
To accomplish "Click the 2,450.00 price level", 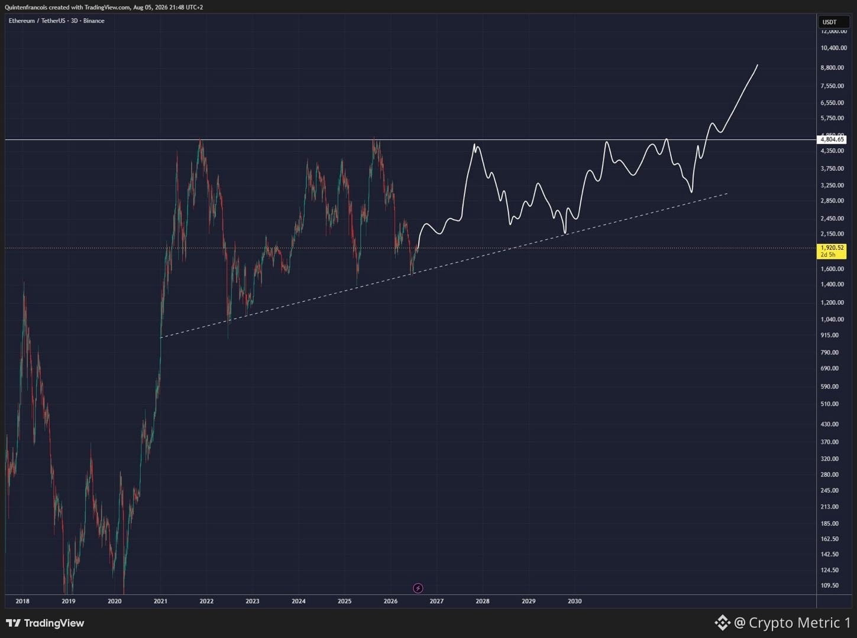I will tap(832, 219).
